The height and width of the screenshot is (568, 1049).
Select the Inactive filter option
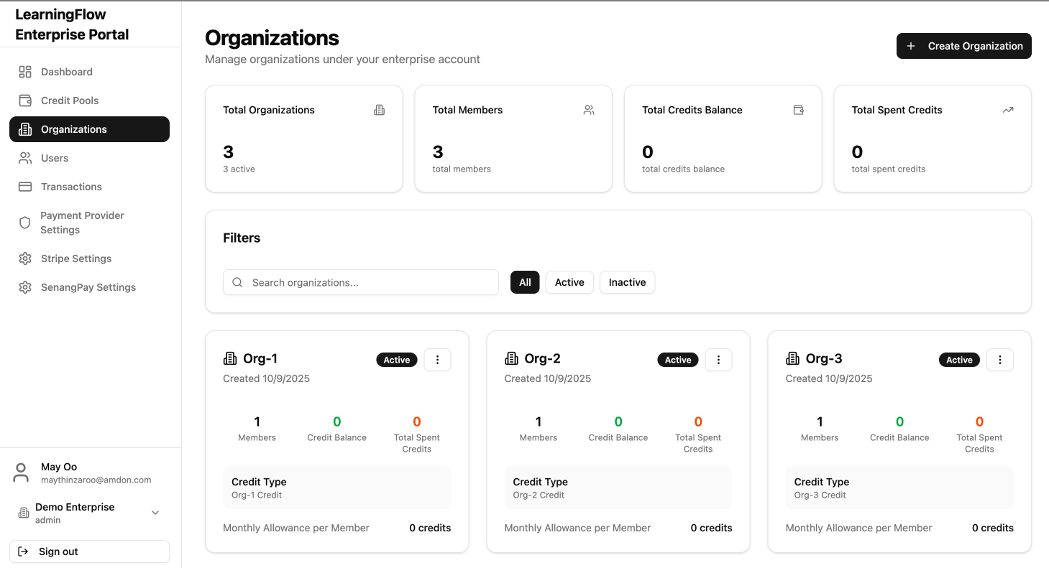[627, 282]
